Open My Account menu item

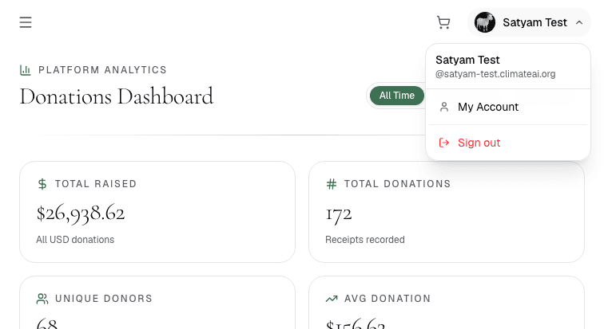point(507,107)
